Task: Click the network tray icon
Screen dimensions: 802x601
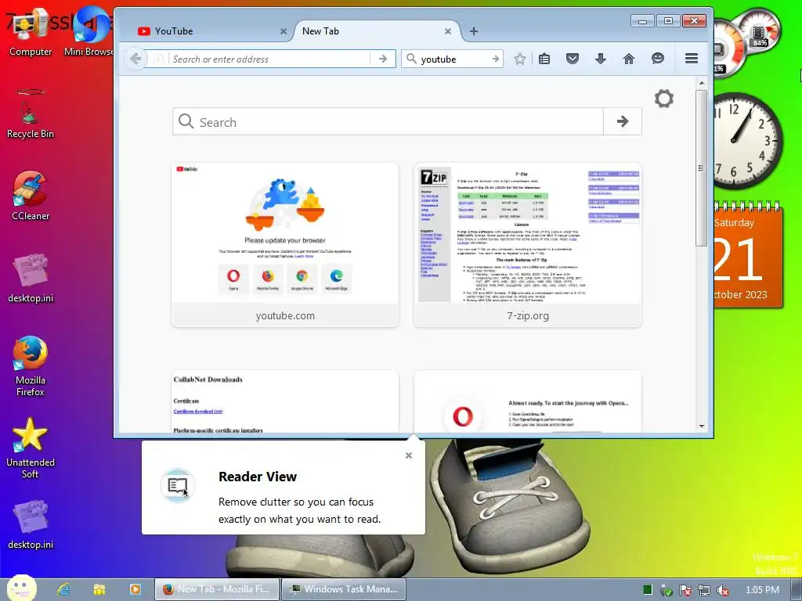Action: [x=704, y=590]
